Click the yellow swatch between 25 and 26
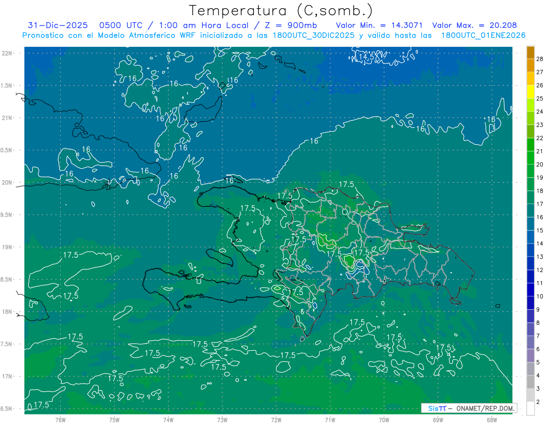Screen dimensions: 552x426 tap(530, 92)
